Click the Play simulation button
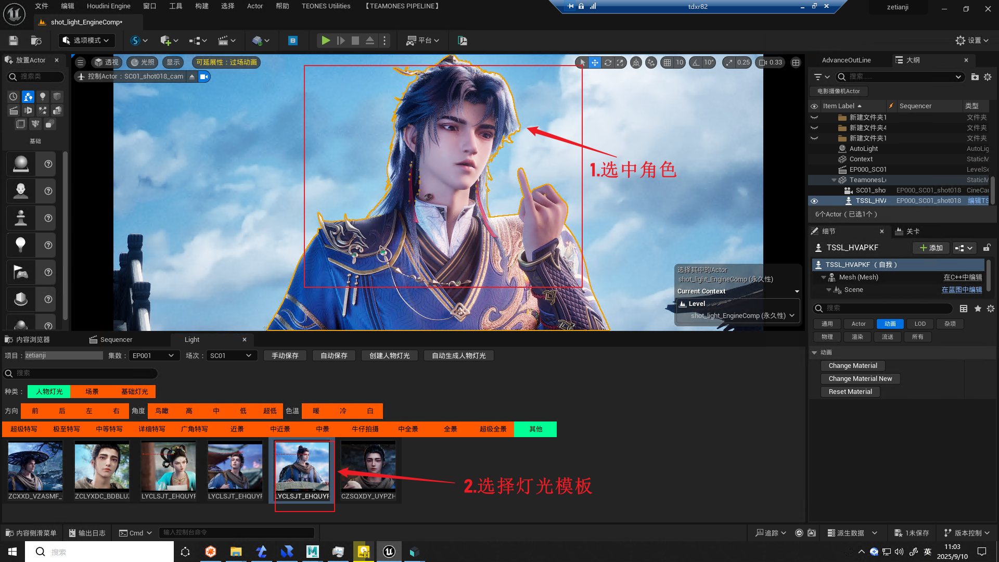 coord(326,41)
